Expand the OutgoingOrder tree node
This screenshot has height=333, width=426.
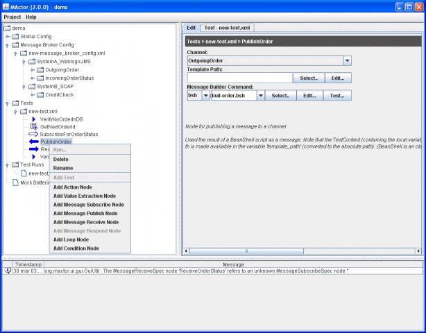tap(33, 70)
